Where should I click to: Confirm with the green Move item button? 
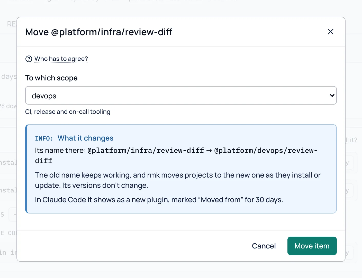coord(312,246)
